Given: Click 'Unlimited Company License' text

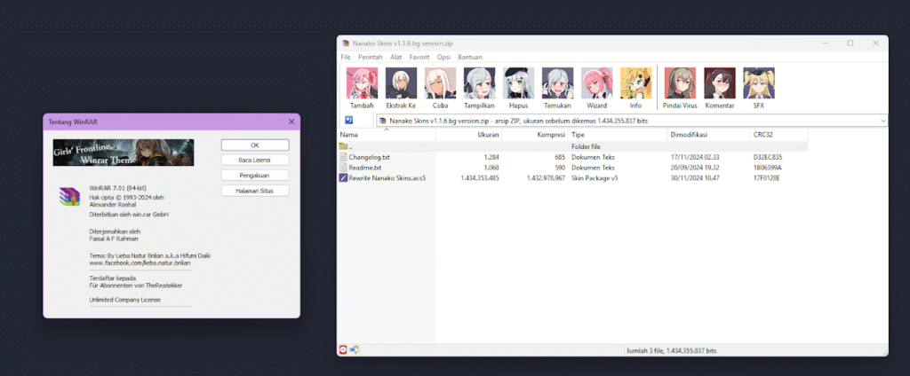Looking at the screenshot, I should pos(124,300).
